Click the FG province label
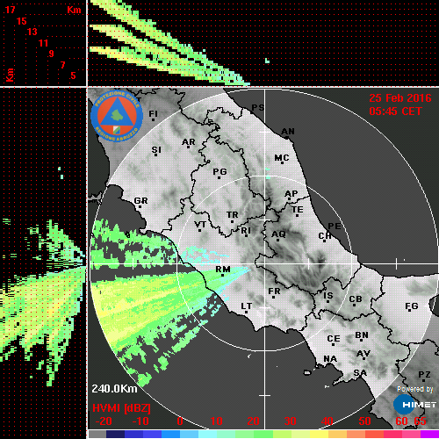This screenshot has height=439, width=439. pyautogui.click(x=412, y=306)
